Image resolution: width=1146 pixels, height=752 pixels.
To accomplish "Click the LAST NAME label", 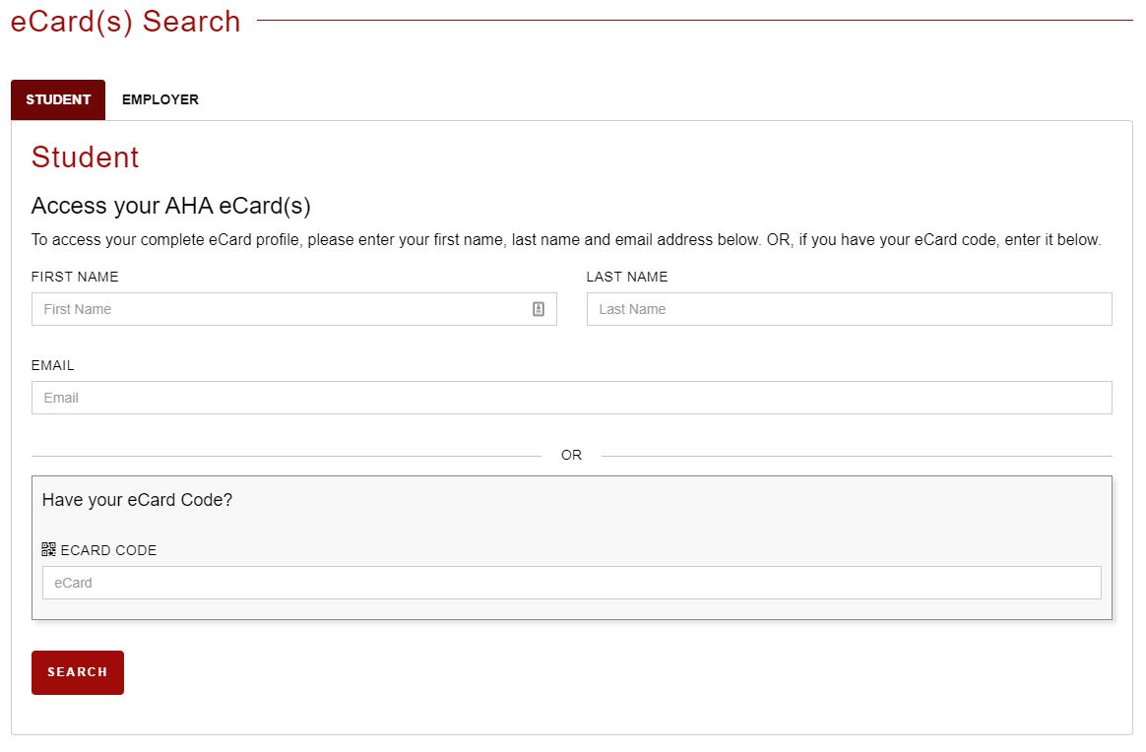I will pos(627,277).
